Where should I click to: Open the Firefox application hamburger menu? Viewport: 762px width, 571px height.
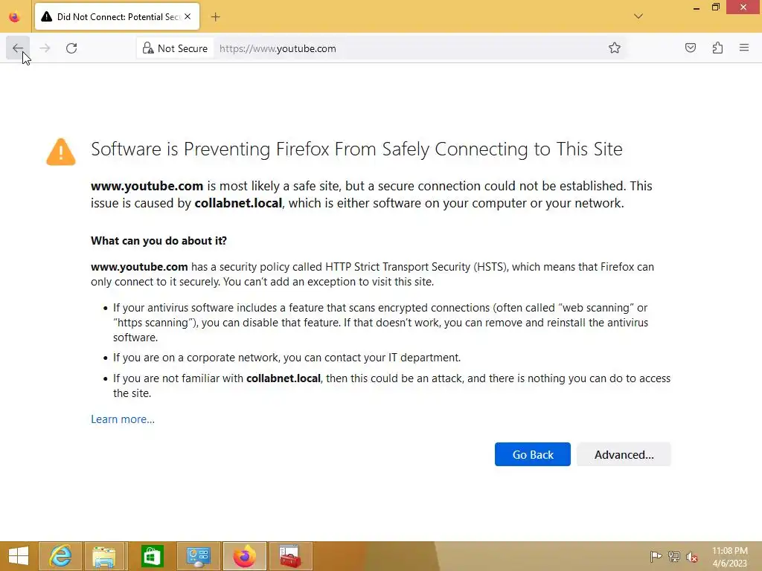pyautogui.click(x=743, y=48)
